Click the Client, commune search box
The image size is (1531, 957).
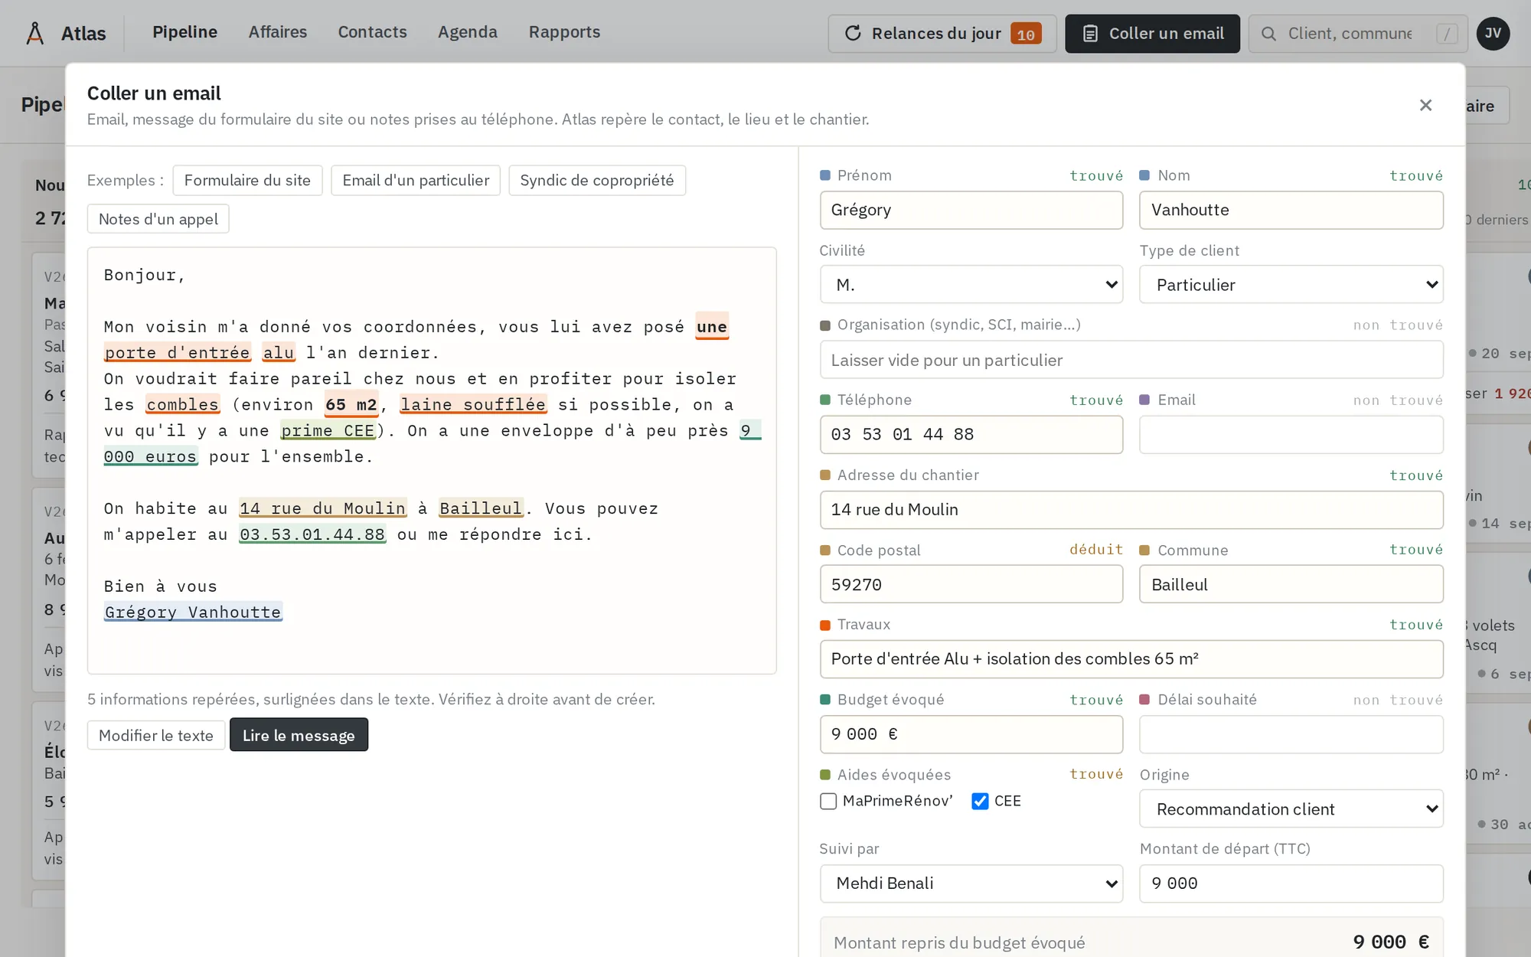pos(1358,34)
